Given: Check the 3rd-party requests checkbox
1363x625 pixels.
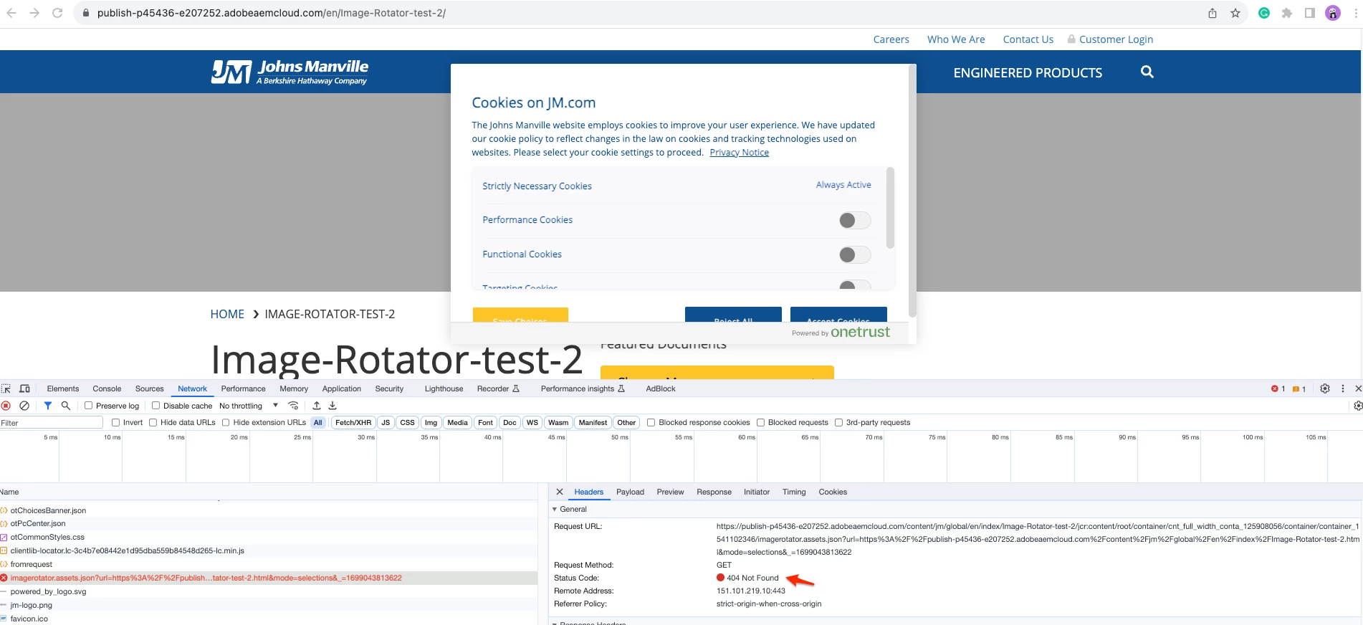Looking at the screenshot, I should click(x=838, y=422).
